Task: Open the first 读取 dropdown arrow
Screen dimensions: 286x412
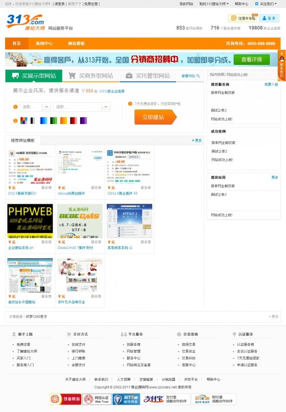Action: coord(46,107)
